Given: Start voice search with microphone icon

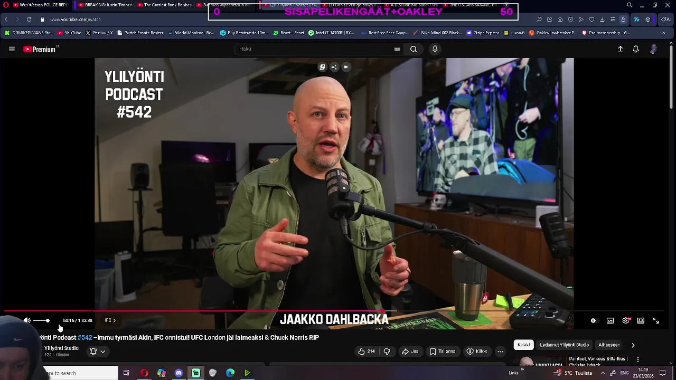Looking at the screenshot, I should click(x=435, y=49).
